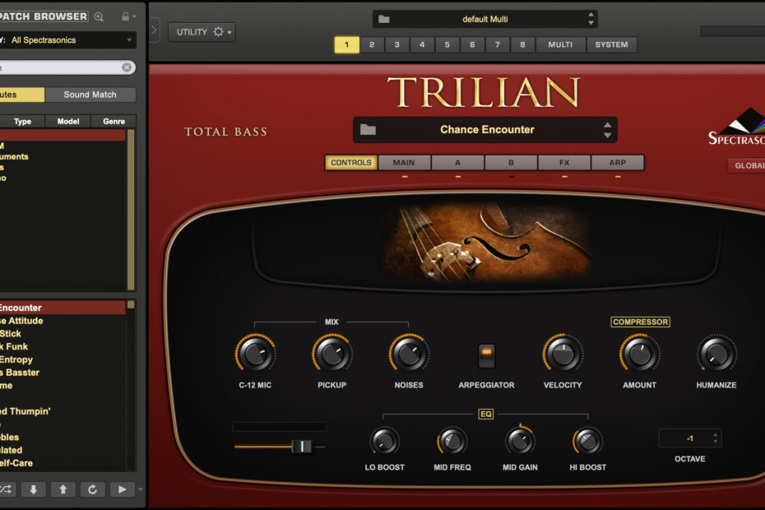Toggle the COMPRESSOR on/off label

640,322
